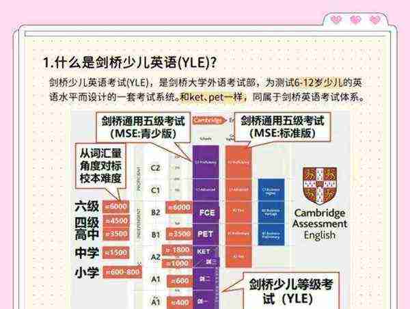Viewport: 410px width, 309px height.
Task: Click the ≈1800 tag beside KET
Action: [x=177, y=250]
